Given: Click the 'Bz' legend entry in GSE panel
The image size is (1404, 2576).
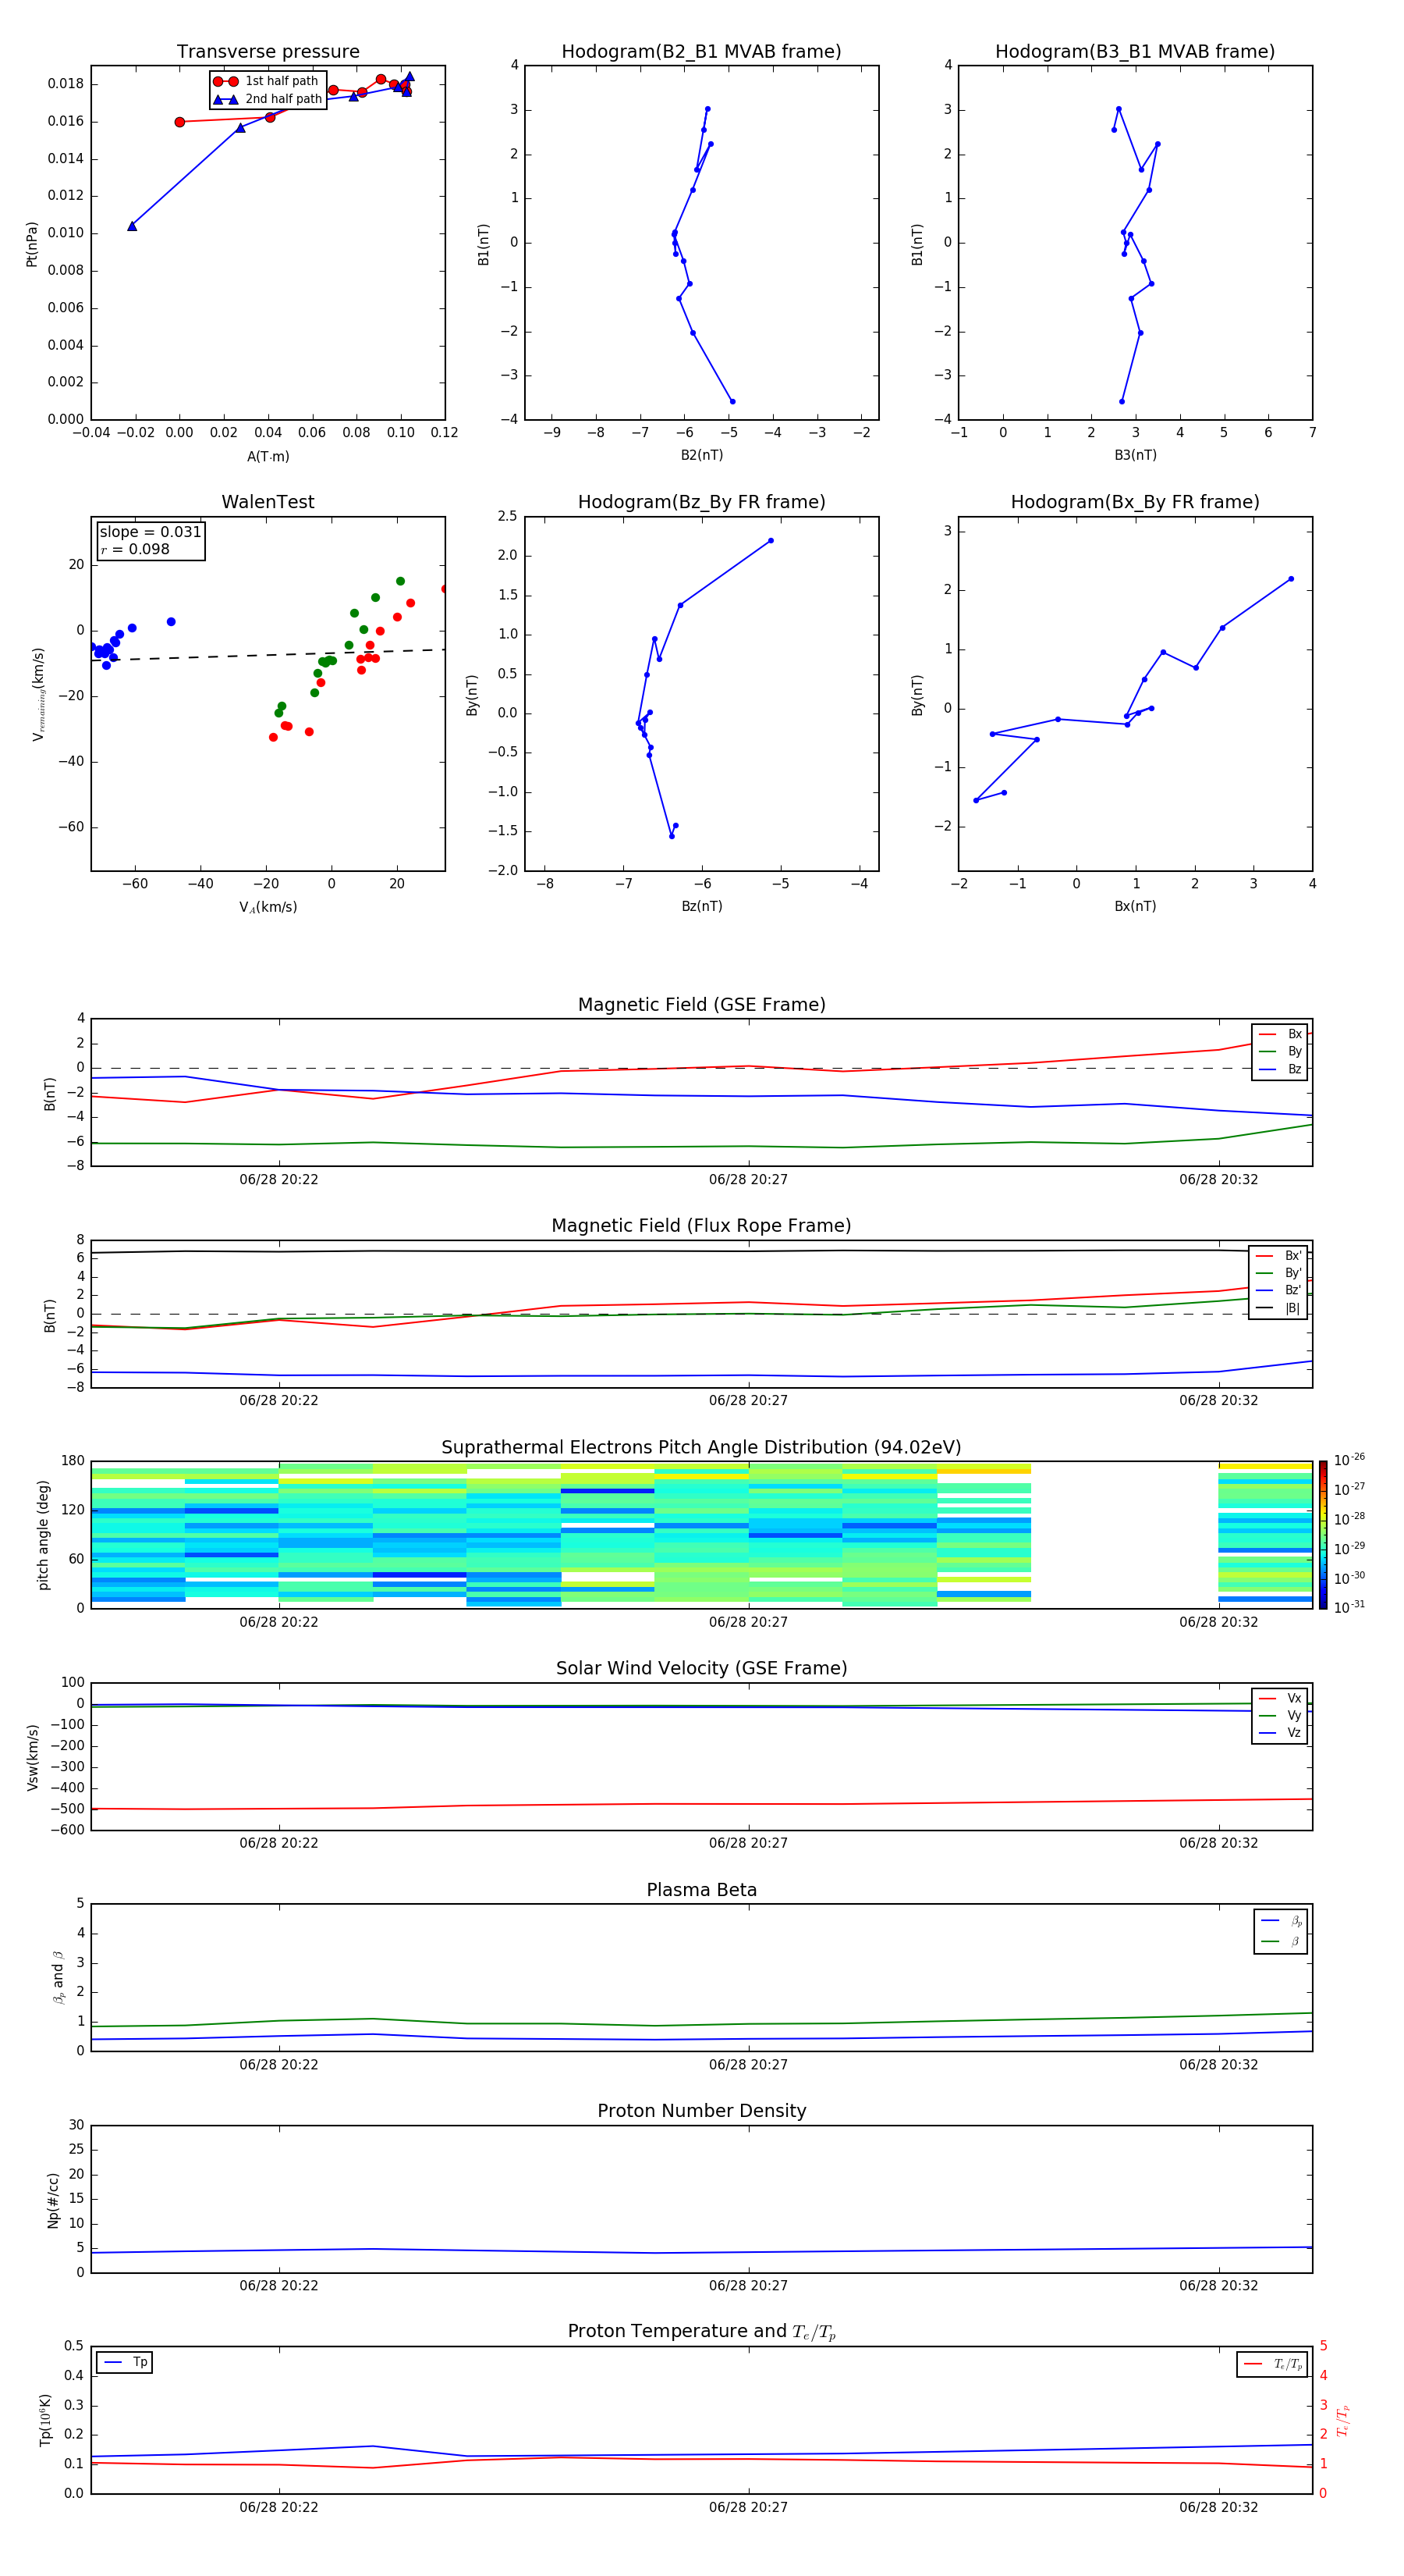Looking at the screenshot, I should [1281, 1069].
